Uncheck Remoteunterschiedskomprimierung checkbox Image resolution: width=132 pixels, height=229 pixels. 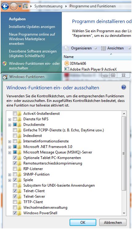(x=15, y=163)
